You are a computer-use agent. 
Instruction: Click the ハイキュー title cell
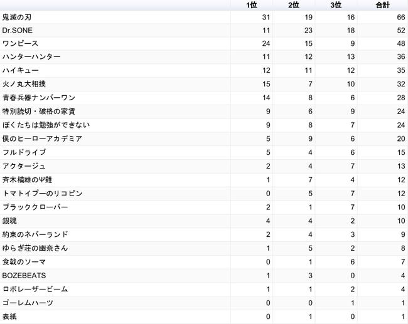click(x=20, y=70)
